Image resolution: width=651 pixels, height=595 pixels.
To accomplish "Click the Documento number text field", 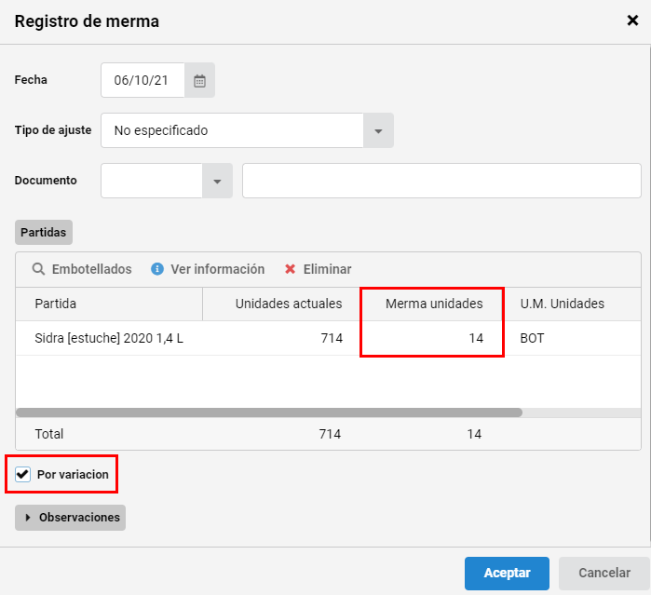I will (x=441, y=181).
